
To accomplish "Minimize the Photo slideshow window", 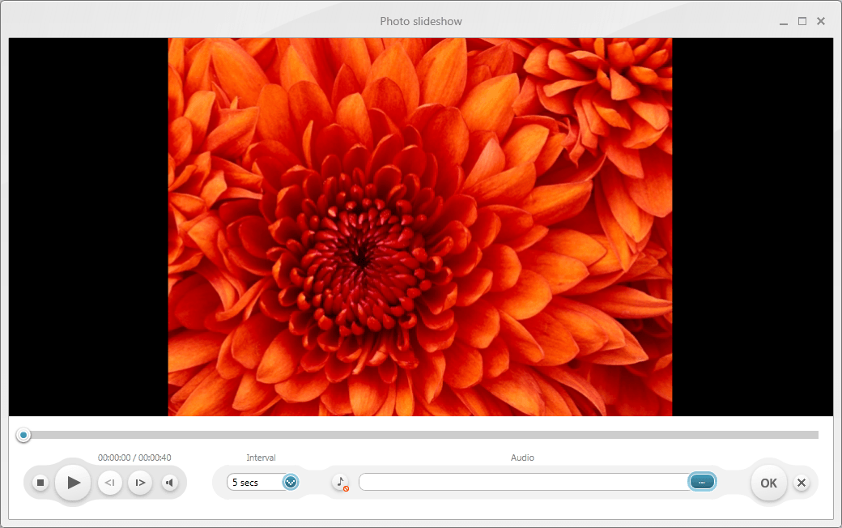I will (784, 22).
